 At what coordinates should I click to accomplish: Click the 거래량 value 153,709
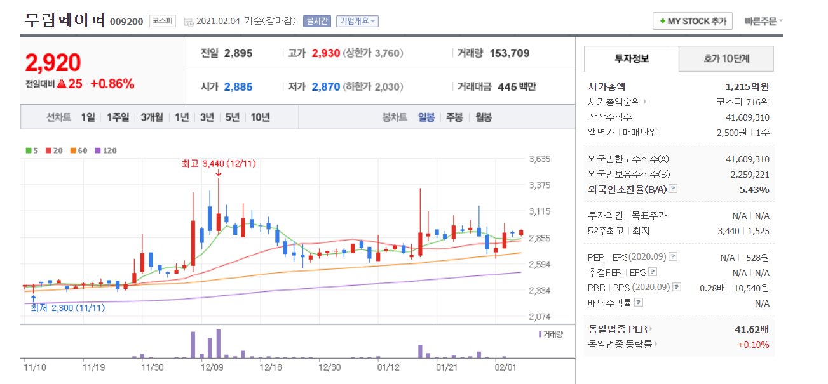coord(510,53)
